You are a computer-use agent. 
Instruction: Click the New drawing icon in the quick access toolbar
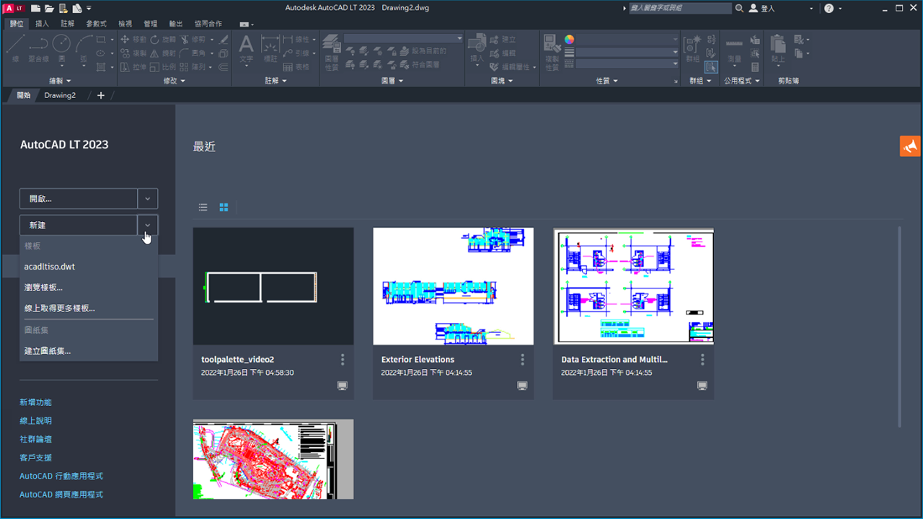click(x=34, y=9)
